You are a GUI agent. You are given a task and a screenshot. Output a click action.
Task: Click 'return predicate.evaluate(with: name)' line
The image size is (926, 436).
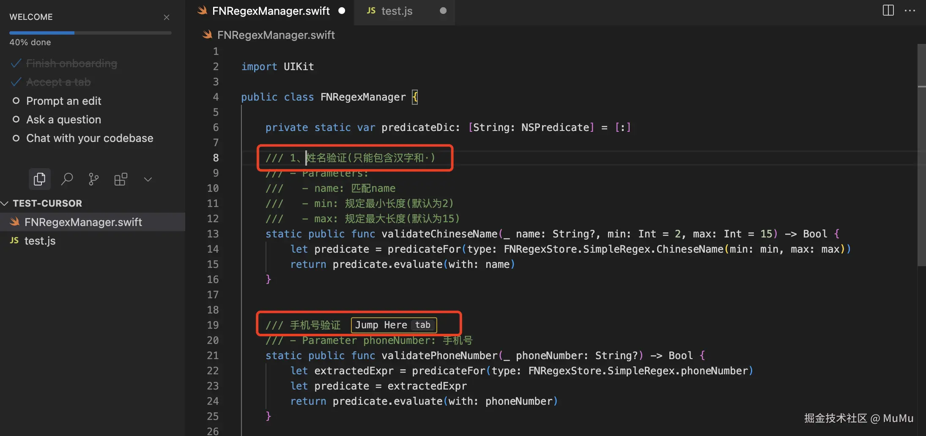click(403, 264)
